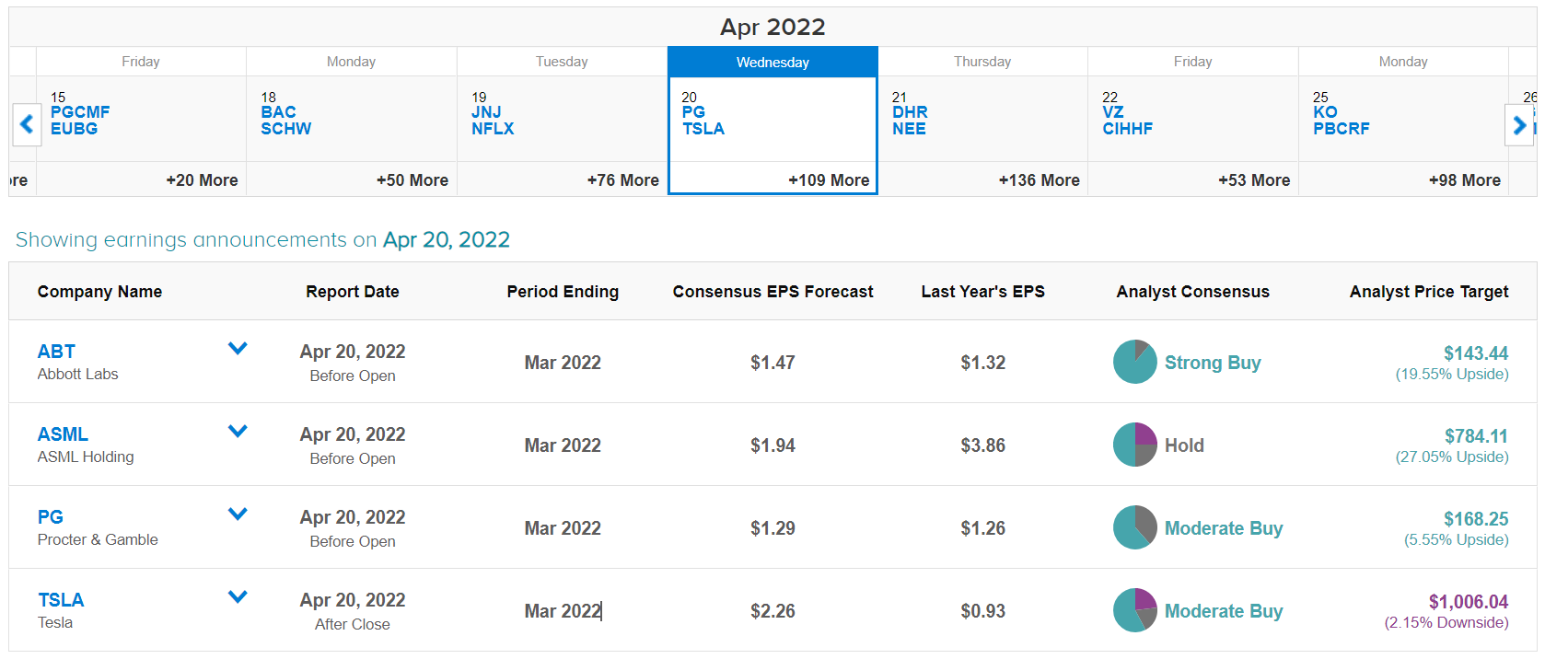Open TSLA ticker in Wednesday calendar cell
This screenshot has width=1545, height=659.
coord(703,129)
